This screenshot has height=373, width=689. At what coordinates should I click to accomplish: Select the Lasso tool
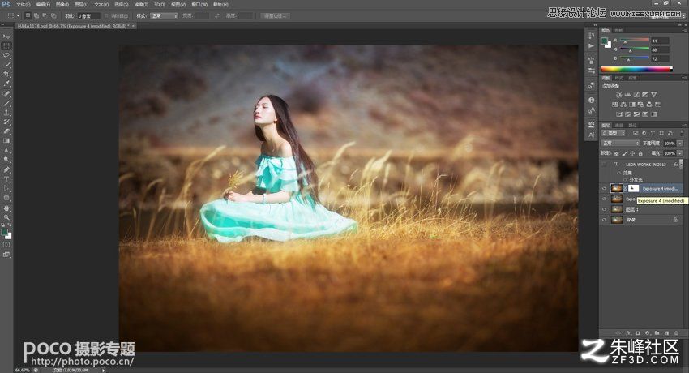6,56
